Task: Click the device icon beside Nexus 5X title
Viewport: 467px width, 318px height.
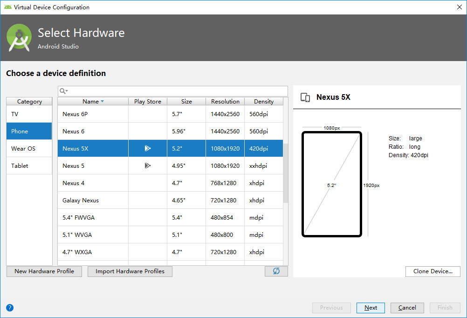Action: [x=305, y=97]
